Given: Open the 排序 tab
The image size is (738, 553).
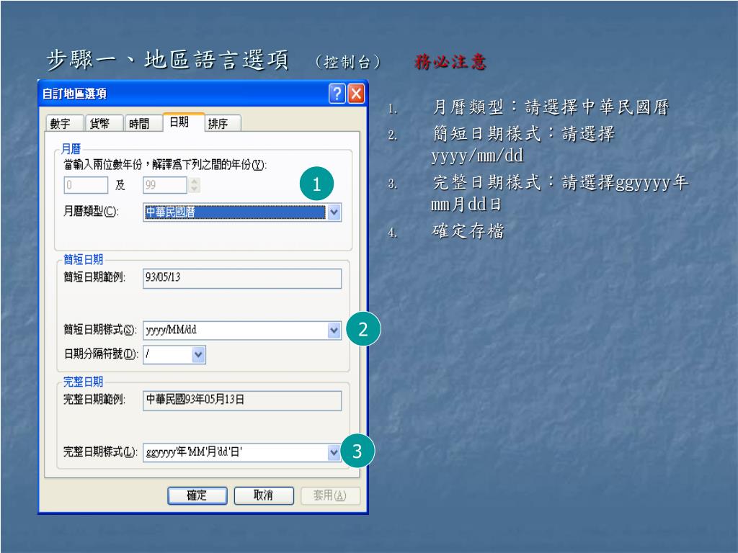Looking at the screenshot, I should pyautogui.click(x=223, y=124).
